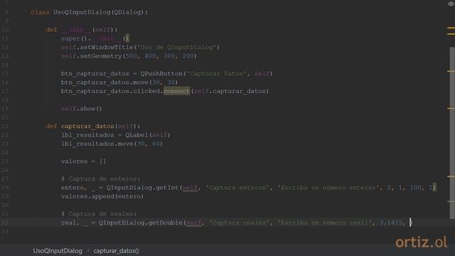Viewport: 455px width, 256px height.
Task: Click 'QPushButton' in line 15
Action: tap(161, 73)
